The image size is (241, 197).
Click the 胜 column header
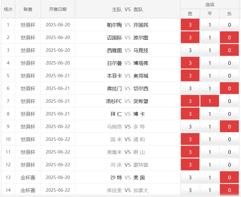190,14
